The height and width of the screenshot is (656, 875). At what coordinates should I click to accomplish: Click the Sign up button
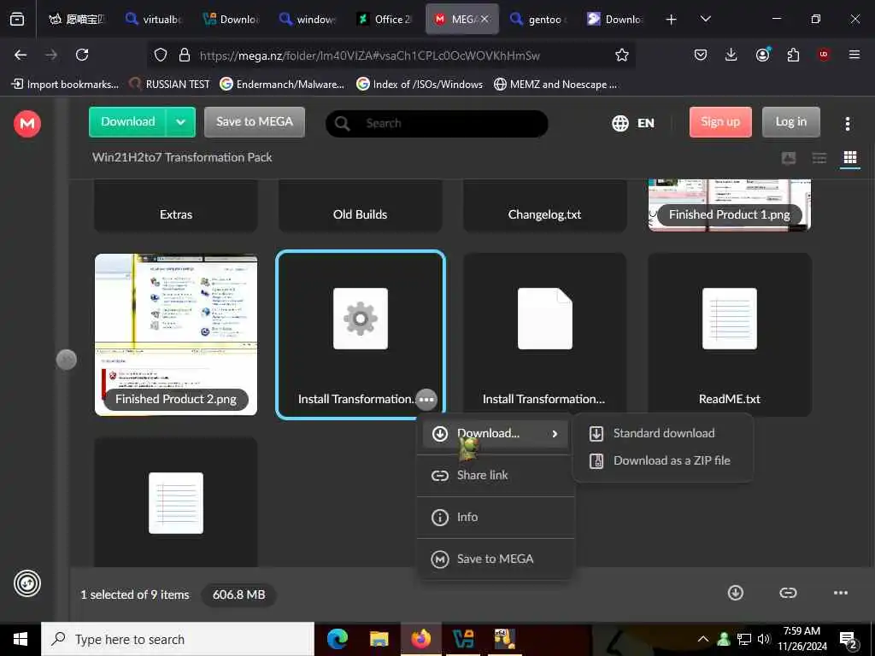[720, 121]
